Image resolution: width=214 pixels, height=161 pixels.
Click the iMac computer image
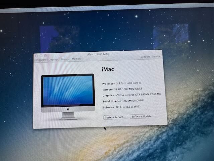[x=68, y=97]
